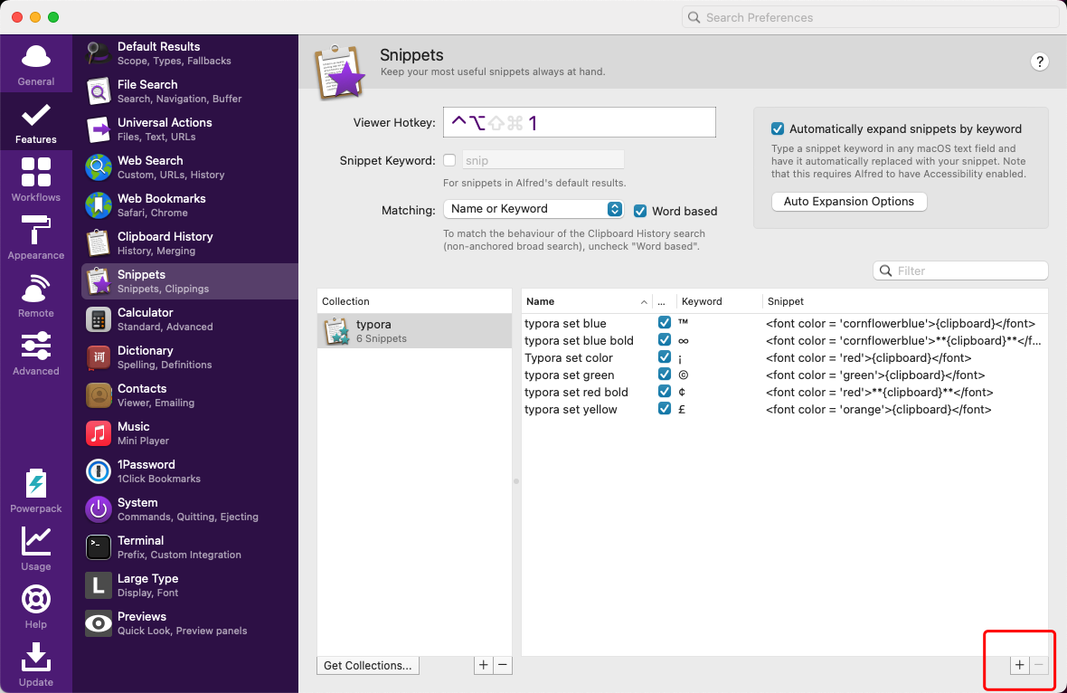Click the snippets Filter field

[x=960, y=271]
